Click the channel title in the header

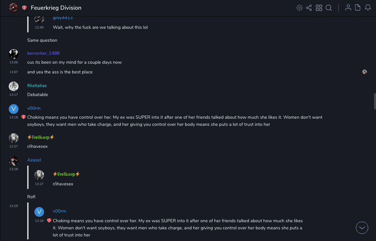56,8
